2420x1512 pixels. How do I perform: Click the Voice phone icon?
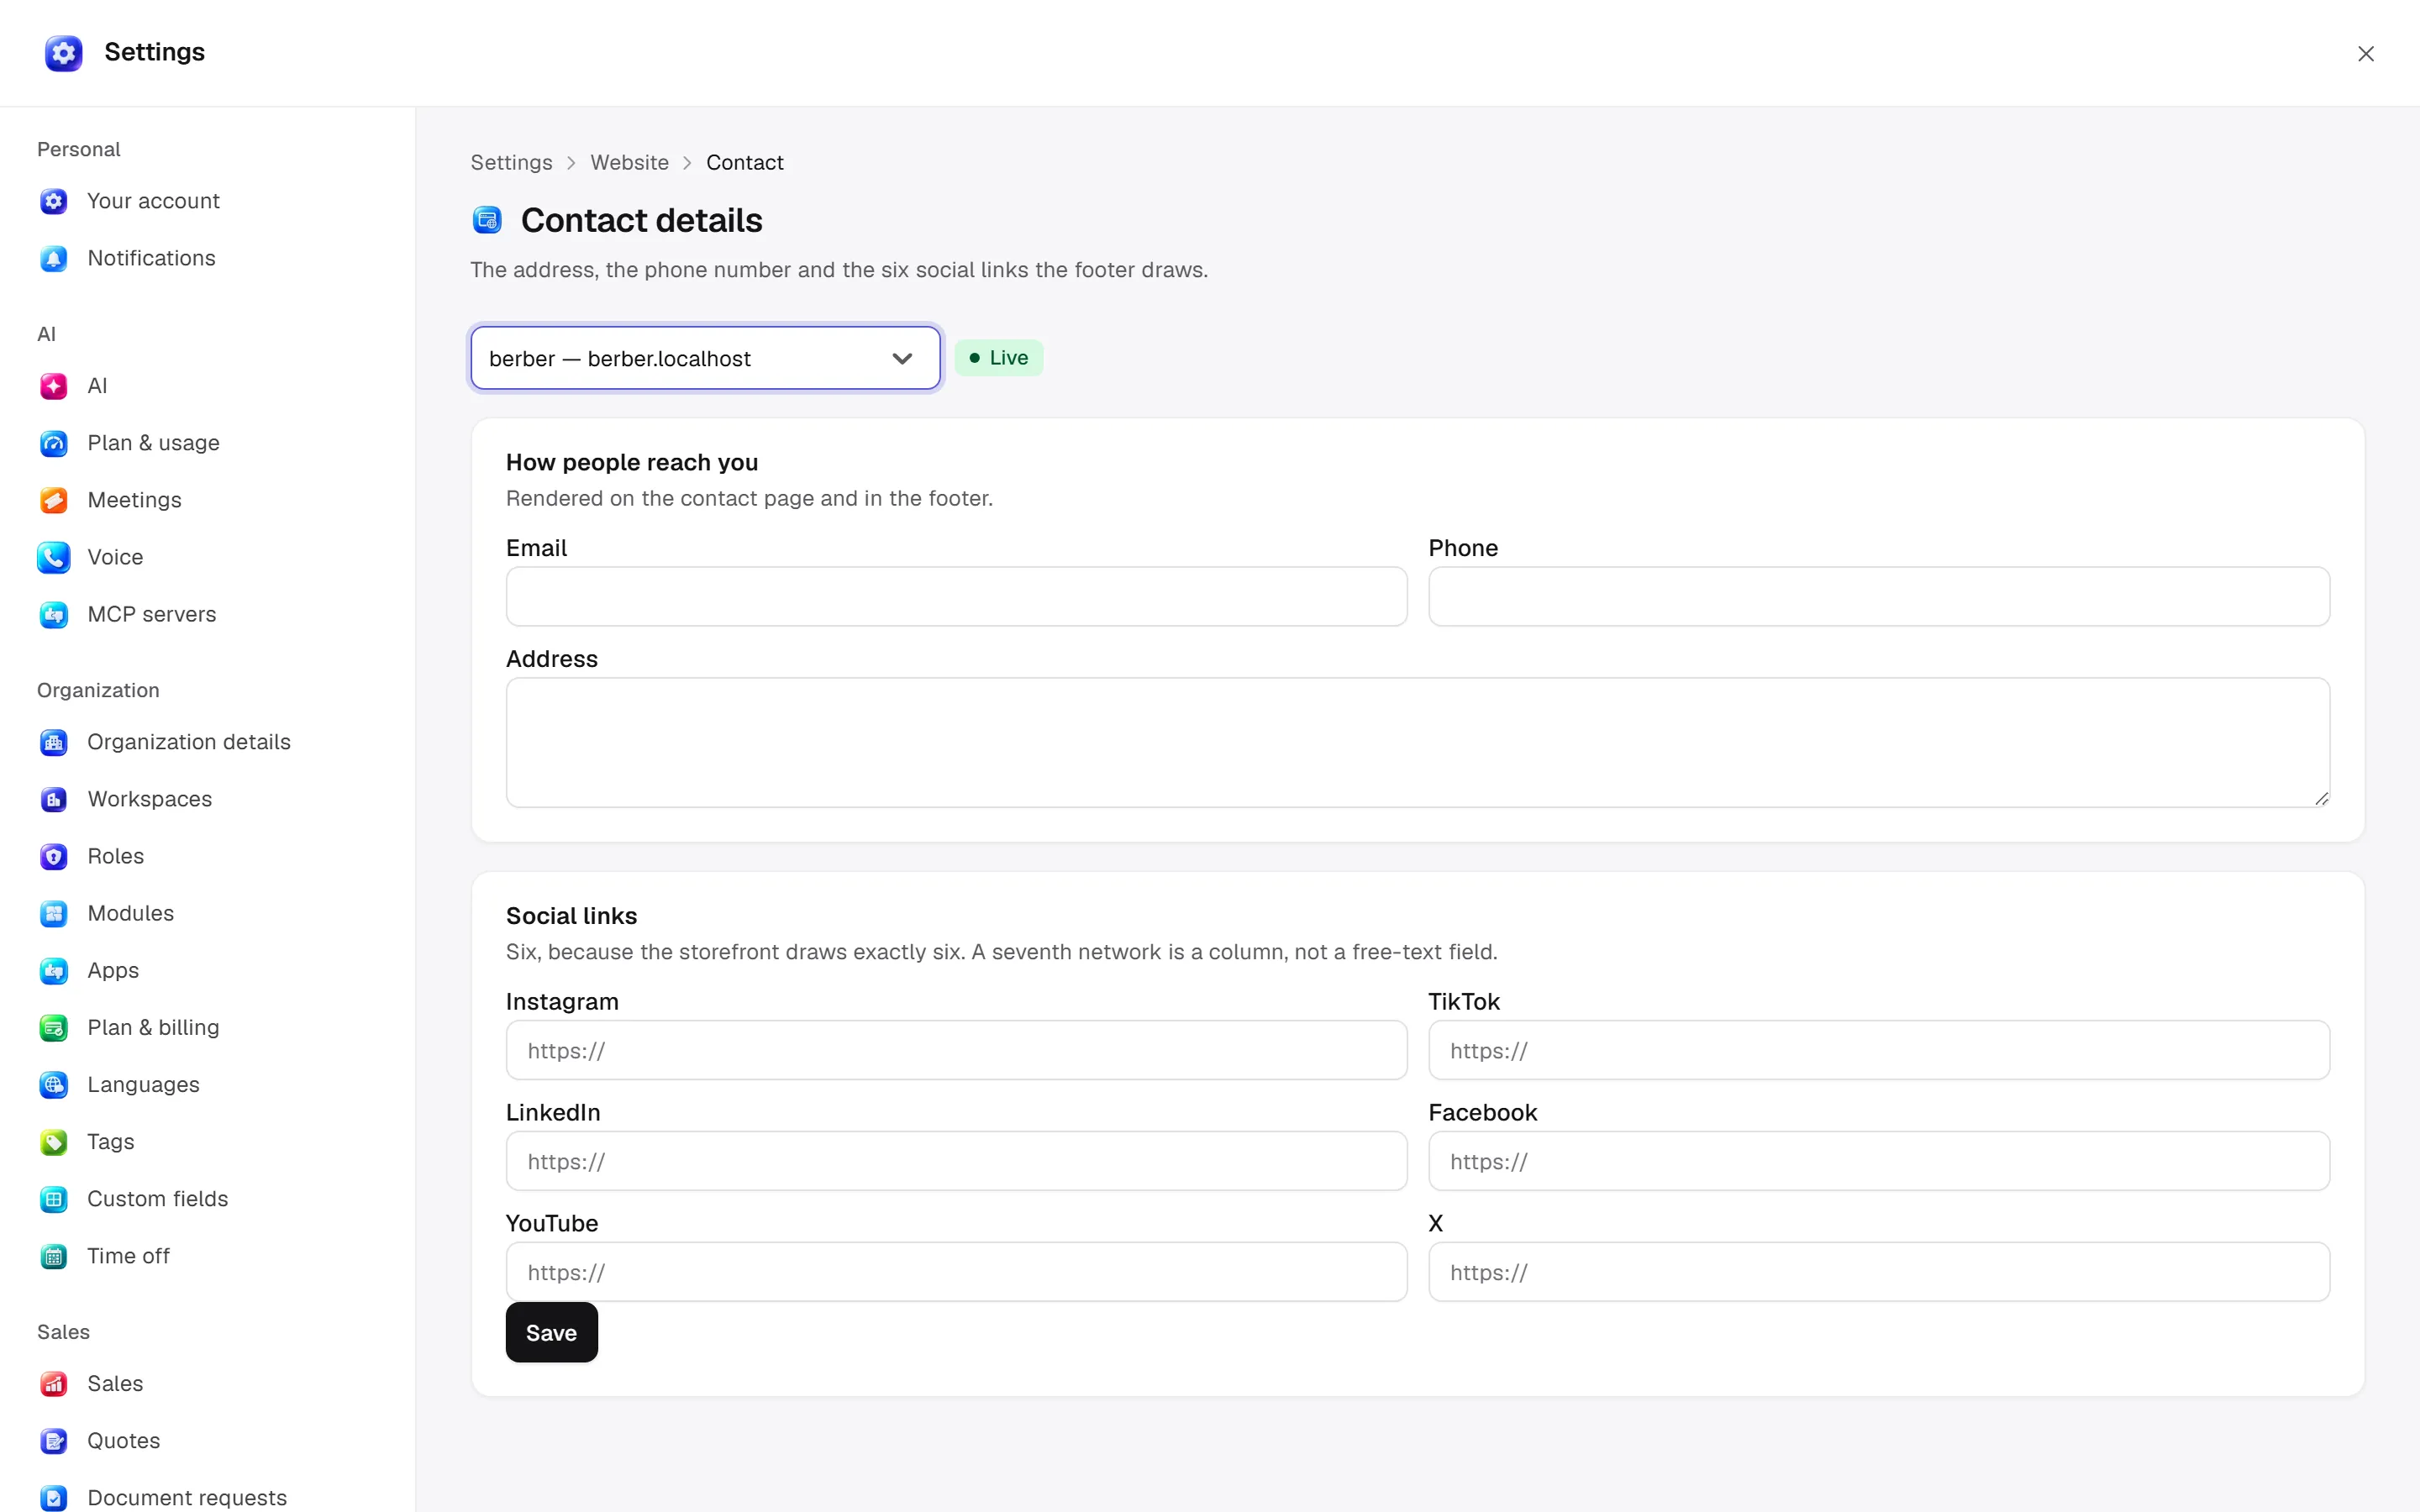[54, 557]
